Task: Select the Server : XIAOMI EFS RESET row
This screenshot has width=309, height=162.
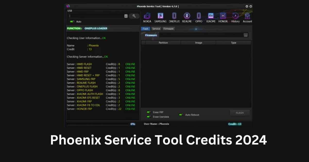Action: click(x=101, y=98)
